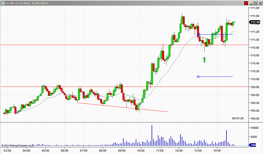Image resolution: width=263 pixels, height=154 pixels.
Task: Click the 04:00 time axis label
Action: [x=26, y=151]
